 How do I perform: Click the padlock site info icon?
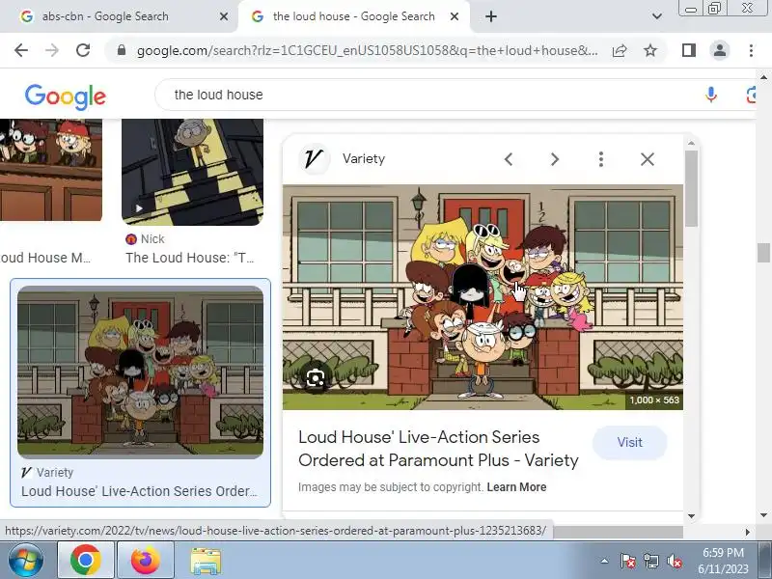click(x=122, y=50)
